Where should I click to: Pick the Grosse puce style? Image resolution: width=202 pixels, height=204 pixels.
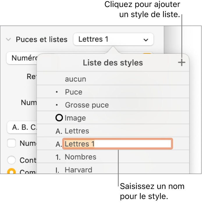point(87,105)
